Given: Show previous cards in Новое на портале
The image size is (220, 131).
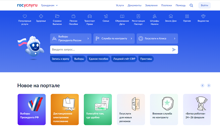Looking at the screenshot, I should 202,86.
